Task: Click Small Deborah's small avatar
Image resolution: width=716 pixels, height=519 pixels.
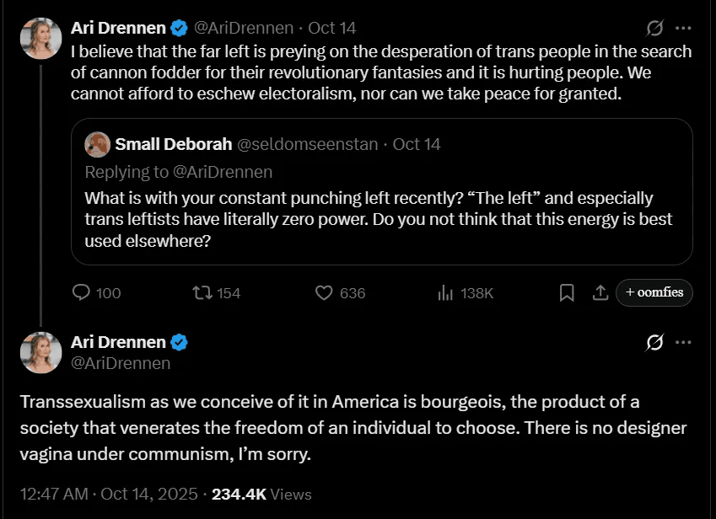Action: click(97, 144)
